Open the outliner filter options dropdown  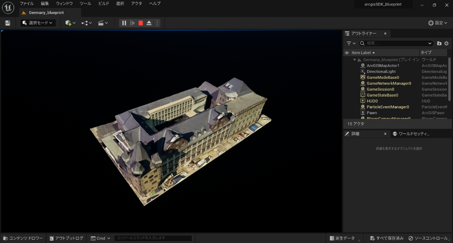click(351, 43)
